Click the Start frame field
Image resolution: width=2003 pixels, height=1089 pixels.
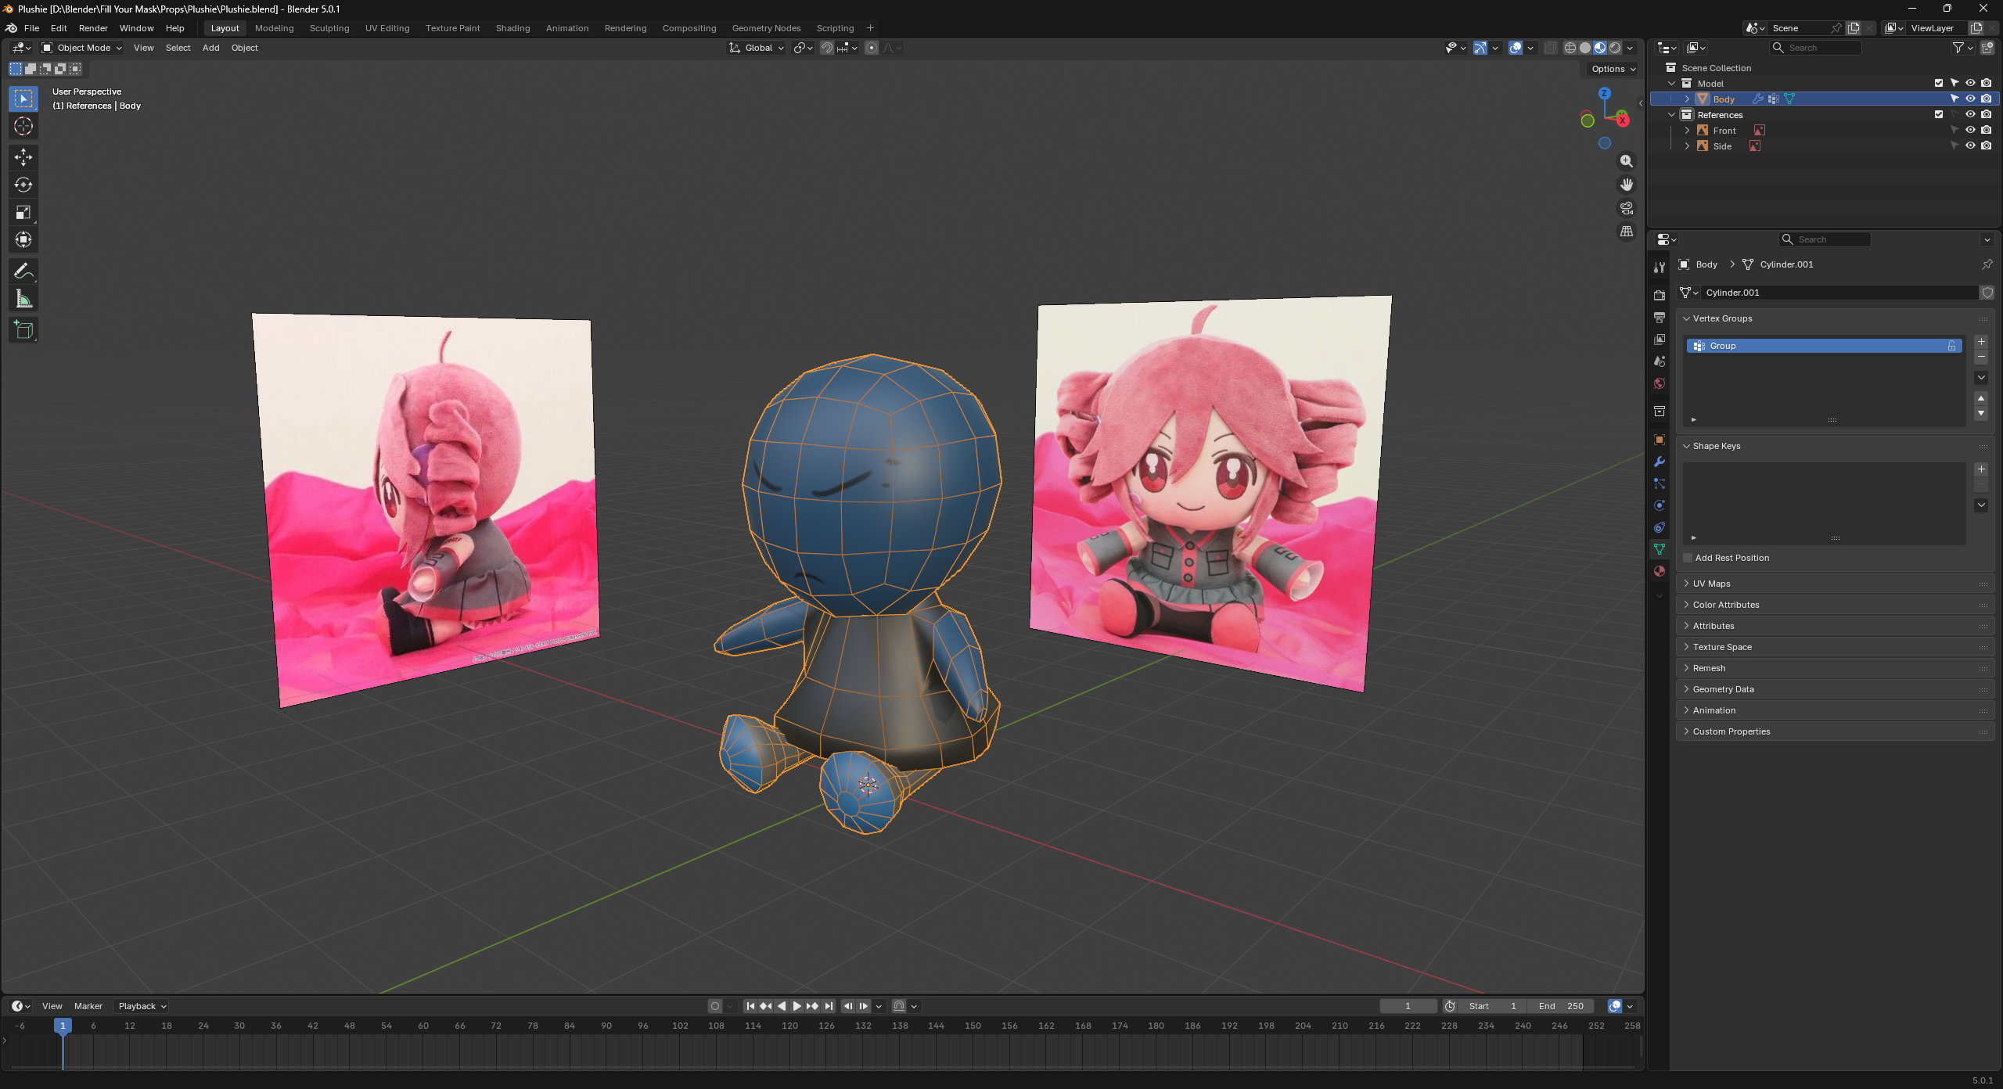[1493, 1006]
